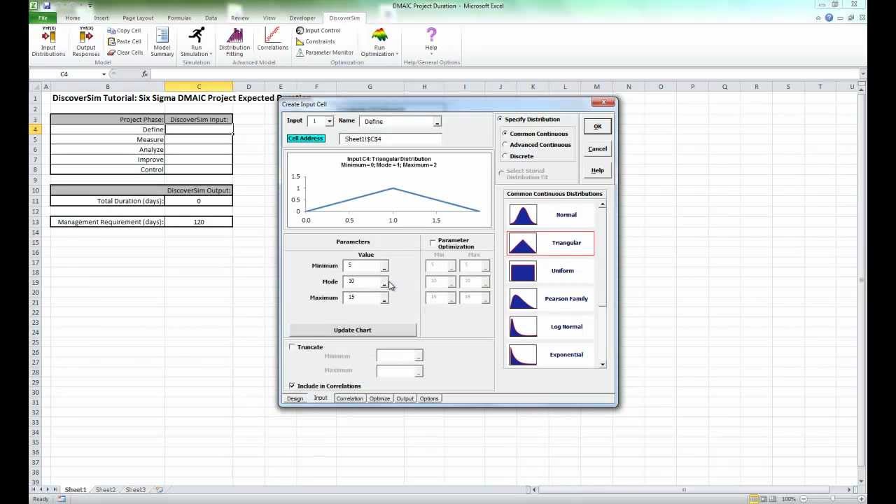Click the Name field cell reference picker

point(437,122)
